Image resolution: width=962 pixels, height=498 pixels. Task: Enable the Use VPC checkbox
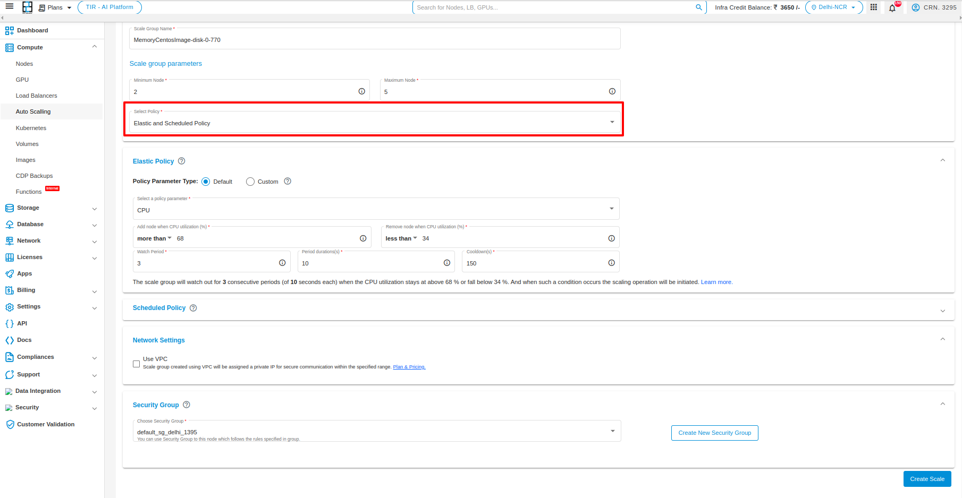pyautogui.click(x=137, y=364)
